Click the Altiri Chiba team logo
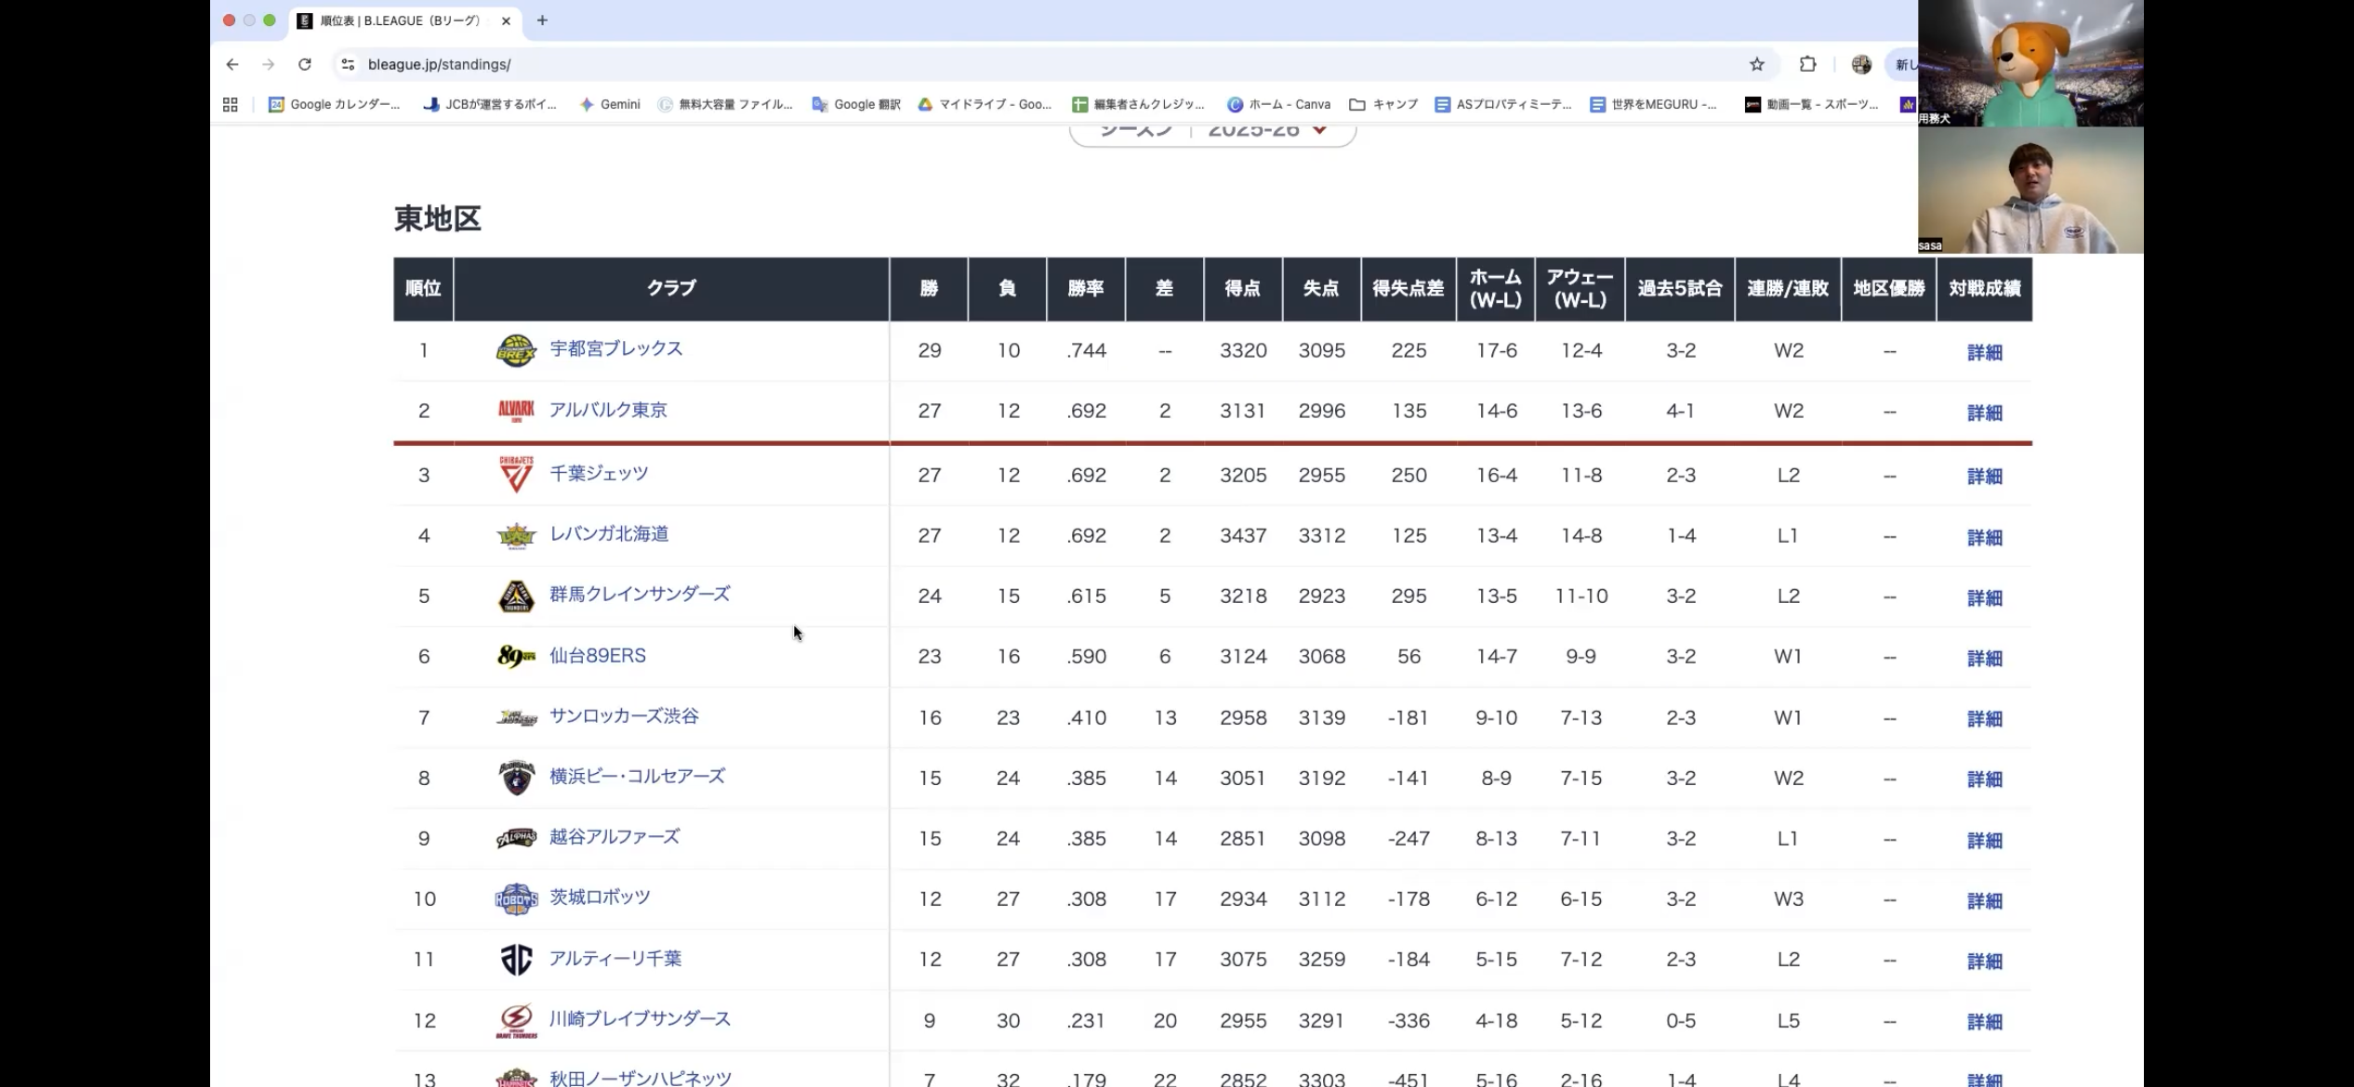Image resolution: width=2354 pixels, height=1087 pixels. click(516, 960)
